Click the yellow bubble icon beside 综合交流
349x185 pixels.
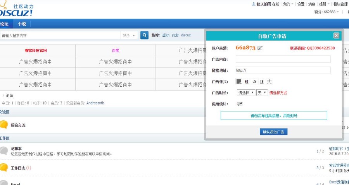4,125
